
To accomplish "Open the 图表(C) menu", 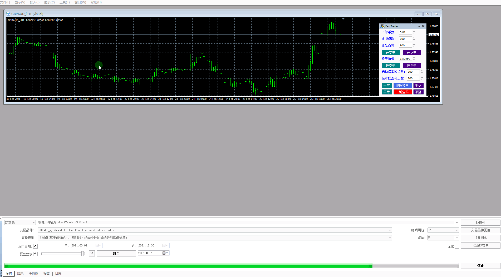I will (50, 2).
